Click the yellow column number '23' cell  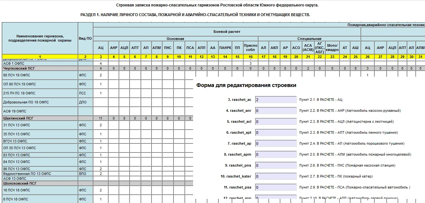point(332,57)
